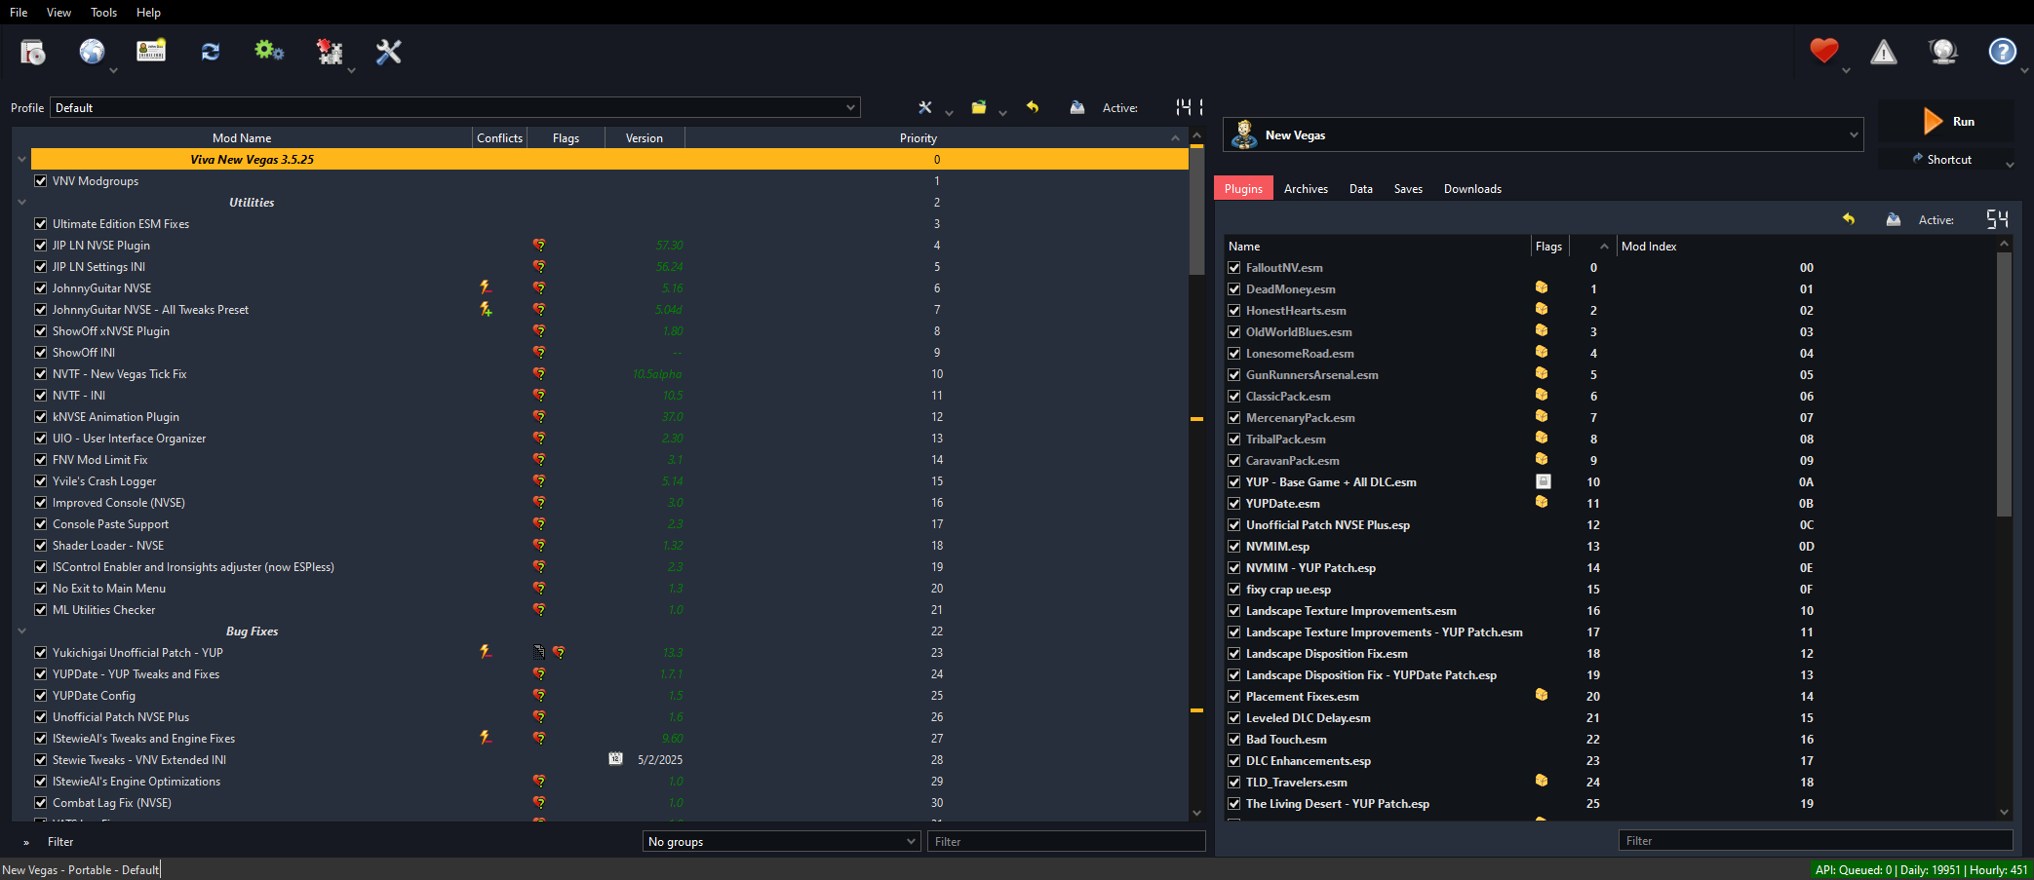Uncheck the VNV Modgroups mod

(x=41, y=181)
